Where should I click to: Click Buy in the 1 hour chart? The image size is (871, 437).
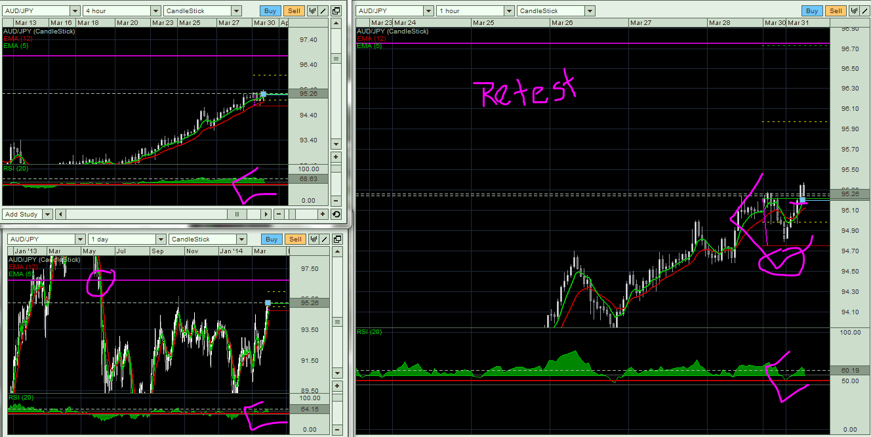(812, 11)
